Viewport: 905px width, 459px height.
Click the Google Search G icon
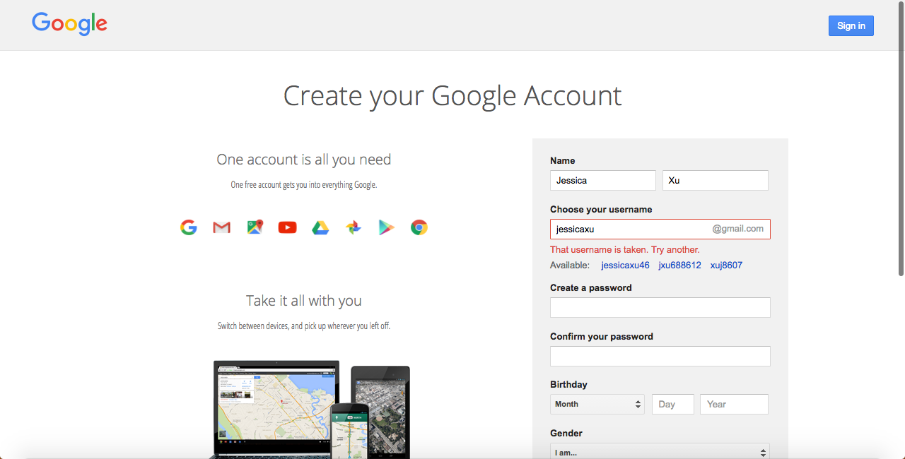[x=188, y=227]
